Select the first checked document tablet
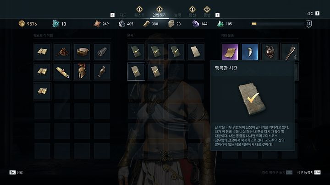Viewport: 330px width, 185px height. pyautogui.click(x=136, y=52)
